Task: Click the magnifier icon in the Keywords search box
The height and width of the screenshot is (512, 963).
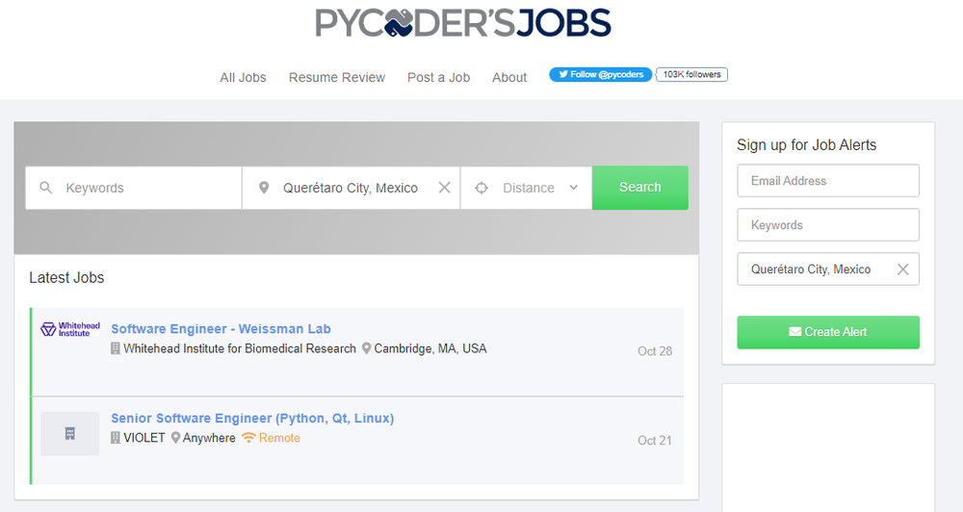Action: click(x=45, y=188)
